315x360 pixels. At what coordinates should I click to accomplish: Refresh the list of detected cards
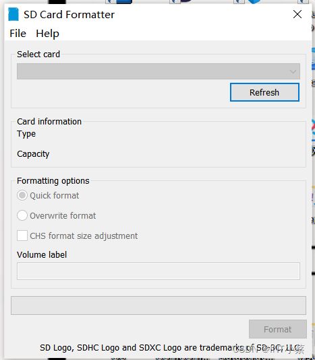coord(264,92)
